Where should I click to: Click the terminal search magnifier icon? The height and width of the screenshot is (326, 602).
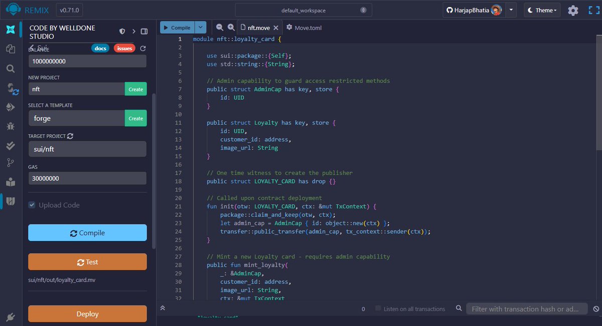click(x=459, y=309)
